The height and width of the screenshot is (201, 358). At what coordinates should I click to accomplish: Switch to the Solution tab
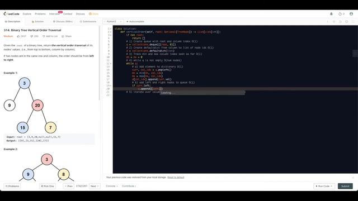pyautogui.click(x=37, y=21)
